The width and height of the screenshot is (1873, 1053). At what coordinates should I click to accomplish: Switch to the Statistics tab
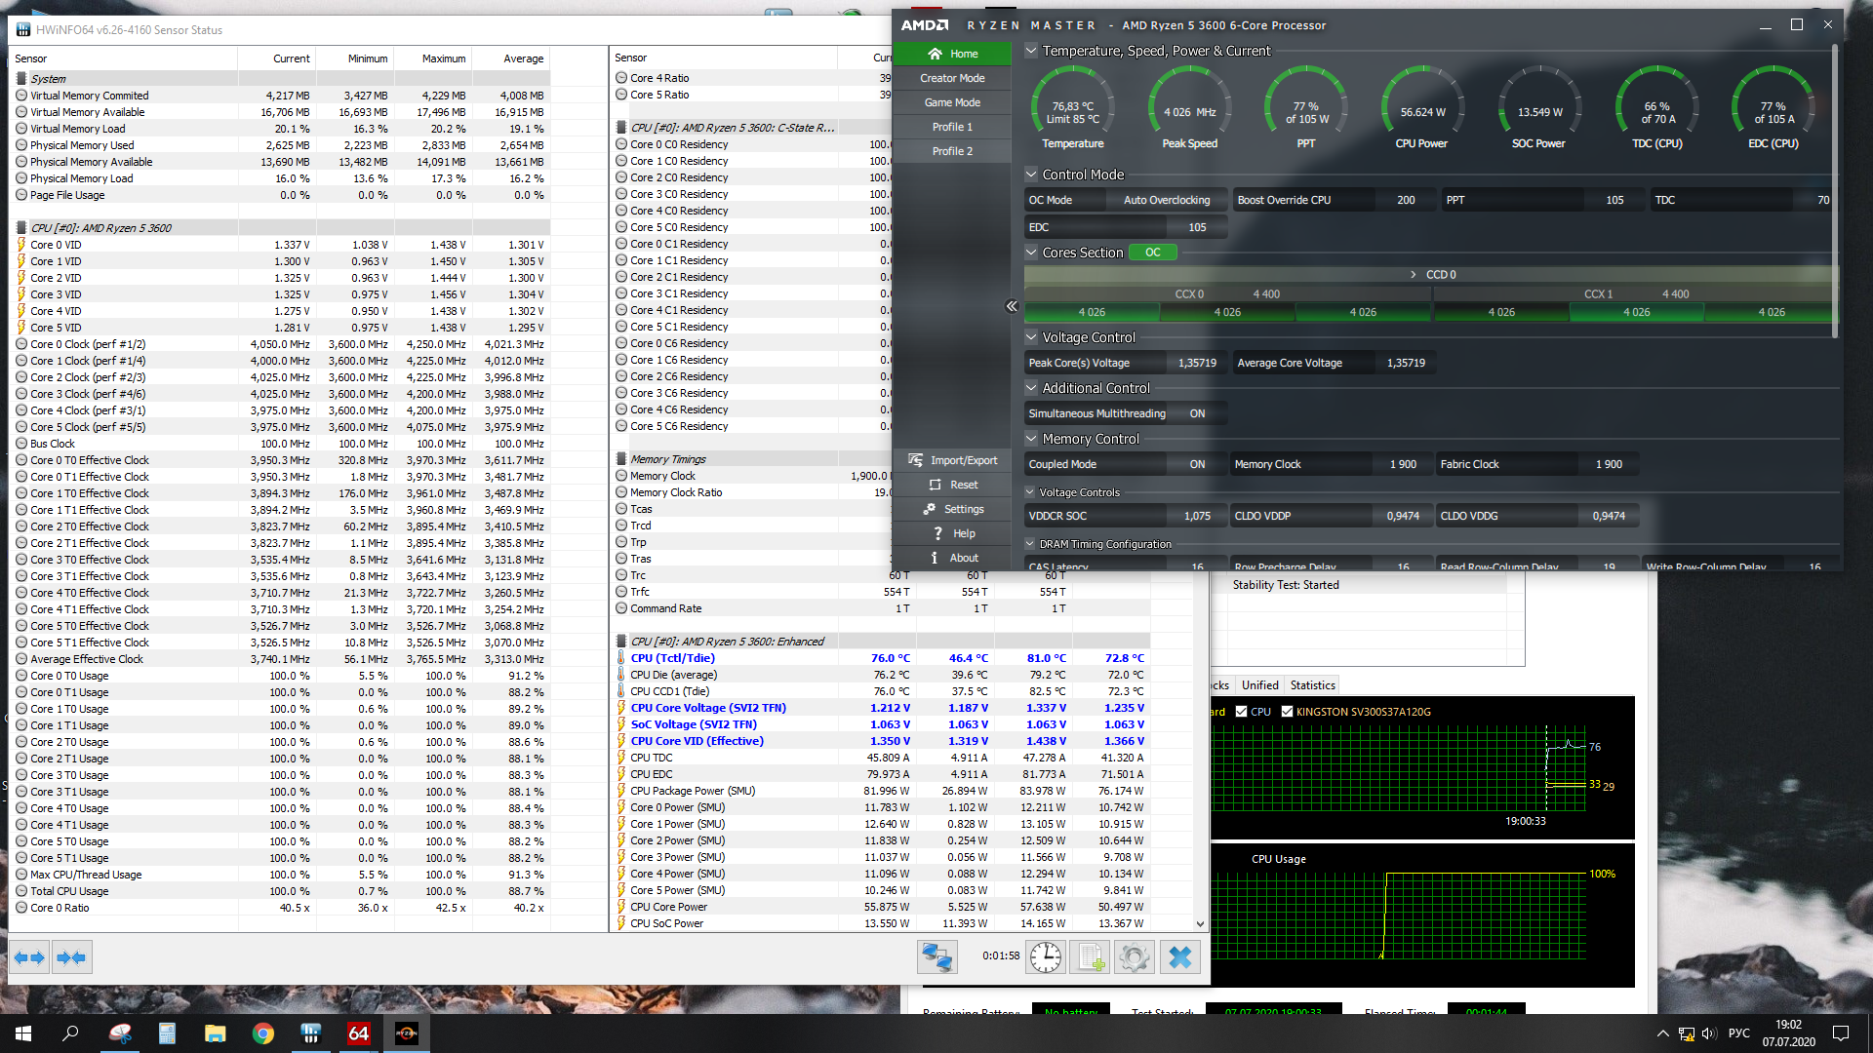click(x=1312, y=685)
